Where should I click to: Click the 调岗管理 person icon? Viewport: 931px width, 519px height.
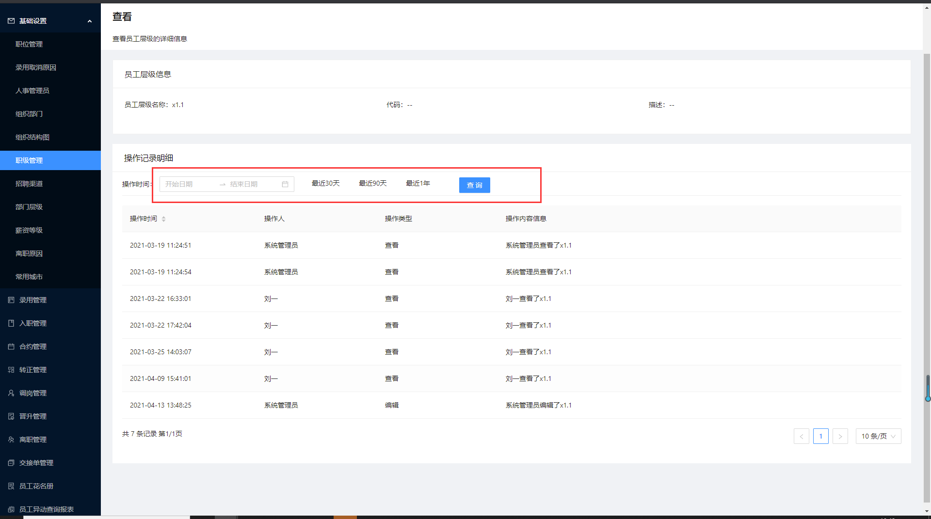pyautogui.click(x=11, y=393)
